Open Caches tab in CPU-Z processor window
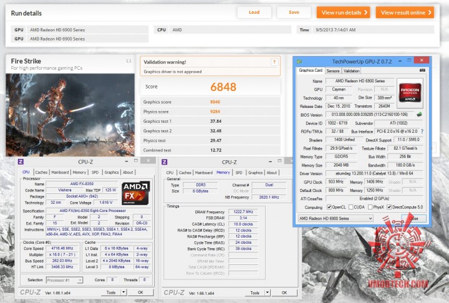449x303 pixels. [x=41, y=173]
